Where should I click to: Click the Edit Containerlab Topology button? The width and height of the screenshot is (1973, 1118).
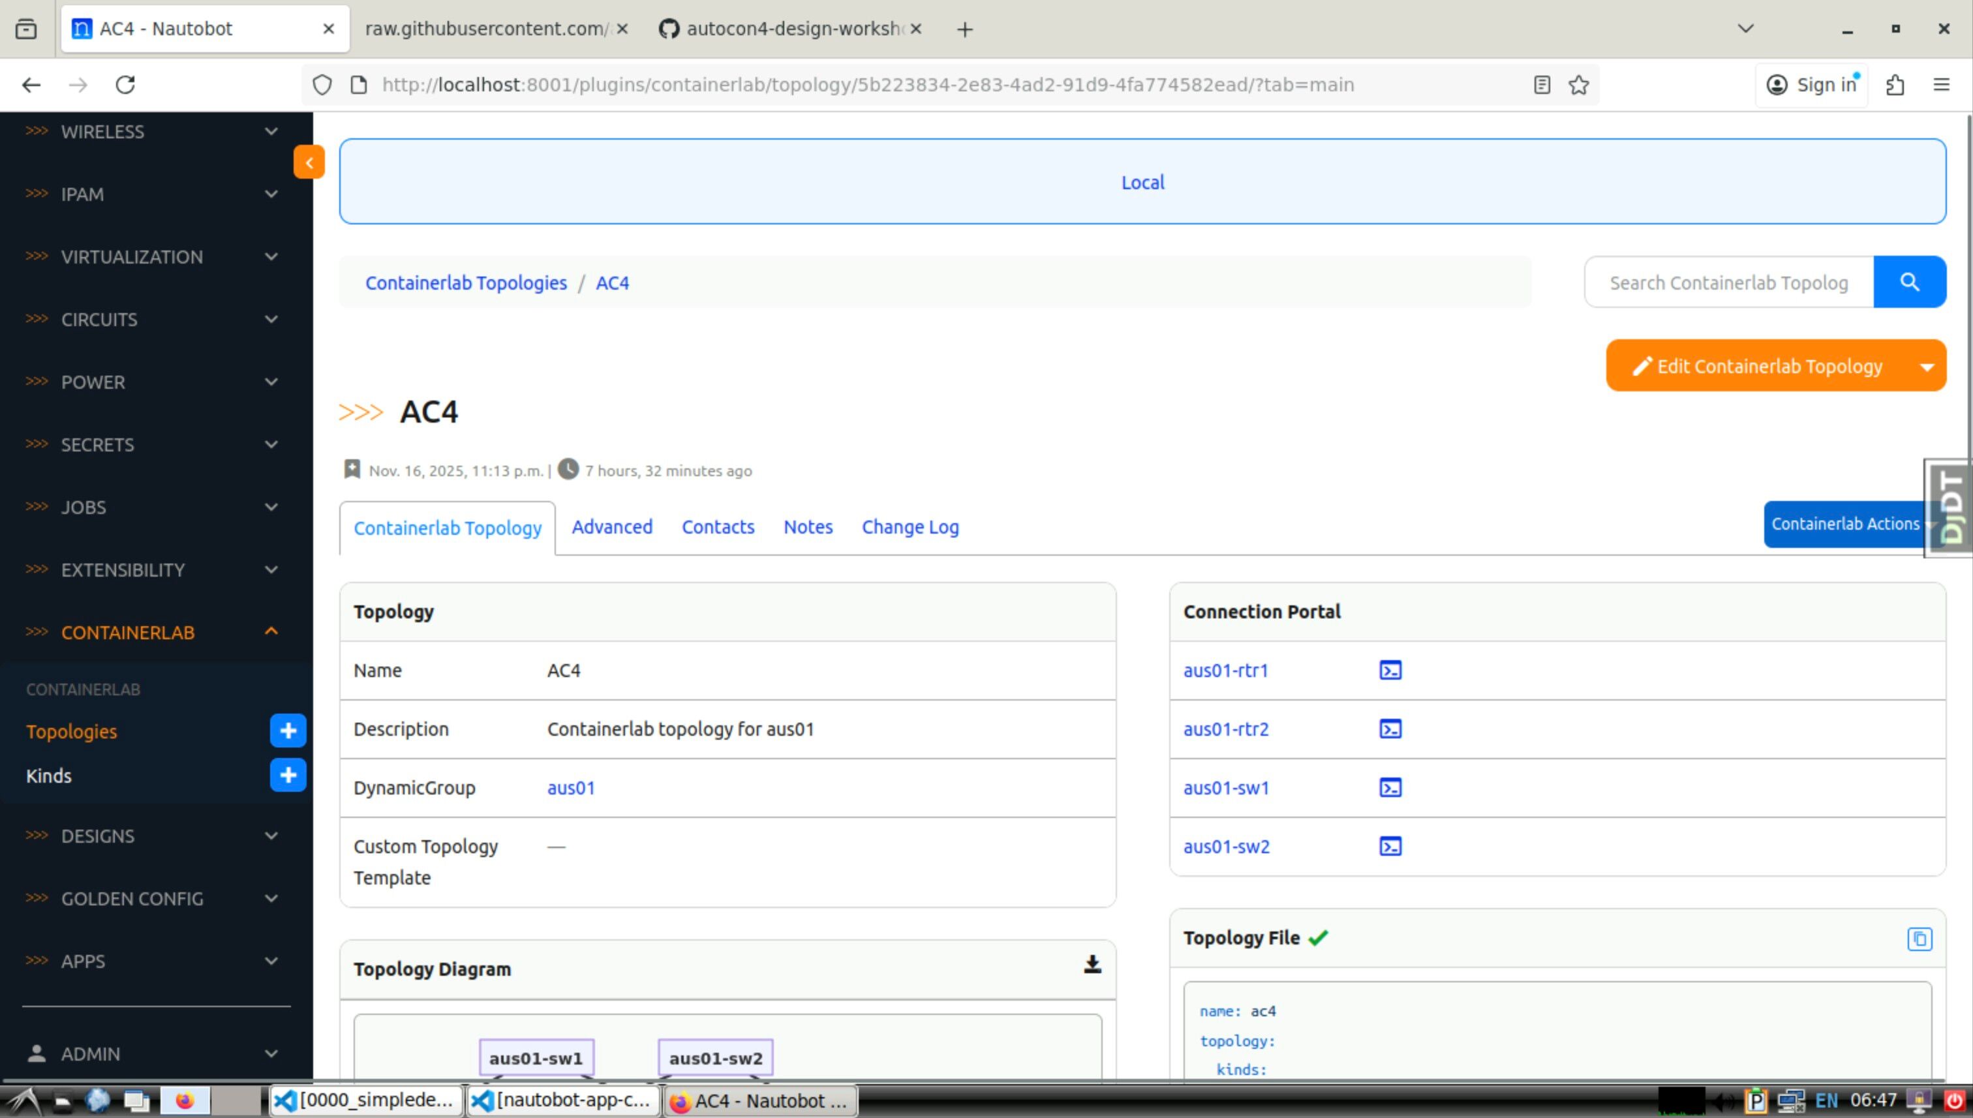[x=1758, y=367]
